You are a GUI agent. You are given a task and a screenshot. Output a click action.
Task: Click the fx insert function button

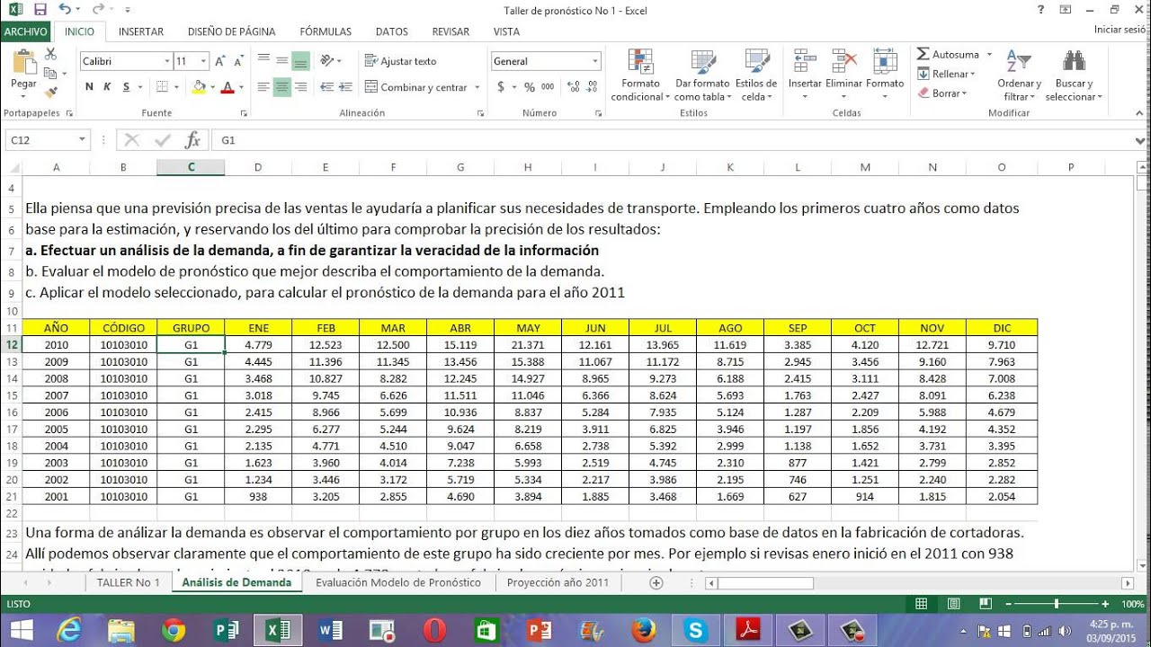click(192, 140)
